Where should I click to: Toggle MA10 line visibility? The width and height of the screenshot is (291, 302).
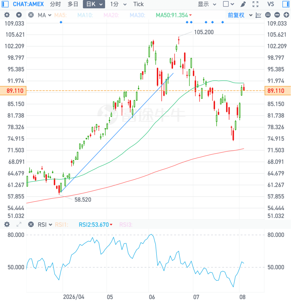[85, 15]
